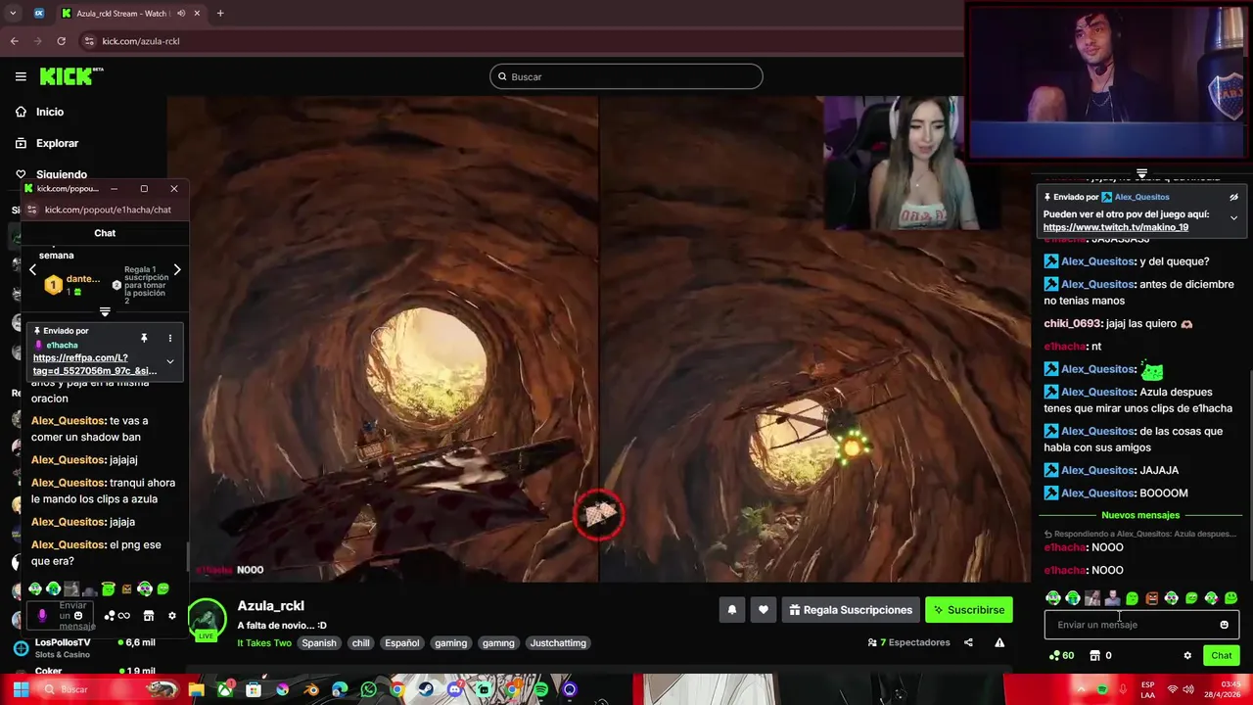This screenshot has height=705, width=1253.
Task: Expand the main chat pinned message
Action: tap(1233, 217)
